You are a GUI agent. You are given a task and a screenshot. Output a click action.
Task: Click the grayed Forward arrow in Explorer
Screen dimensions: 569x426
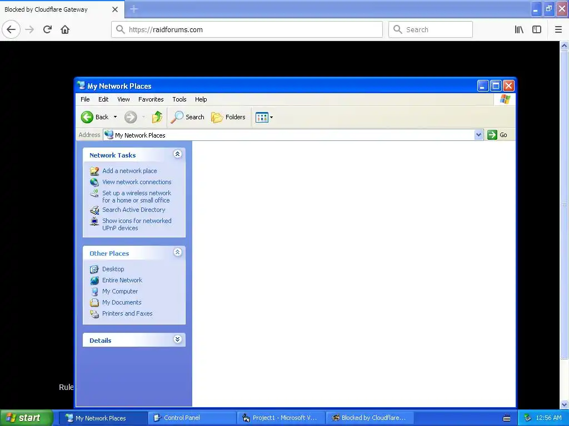[131, 117]
